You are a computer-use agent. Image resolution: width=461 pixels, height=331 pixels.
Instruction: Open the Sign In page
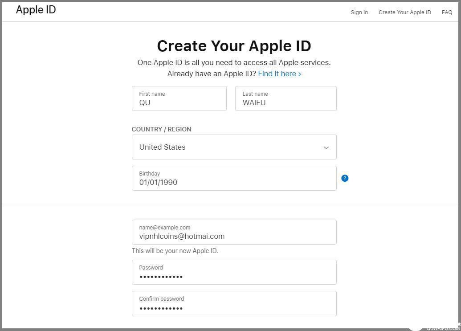click(x=359, y=12)
